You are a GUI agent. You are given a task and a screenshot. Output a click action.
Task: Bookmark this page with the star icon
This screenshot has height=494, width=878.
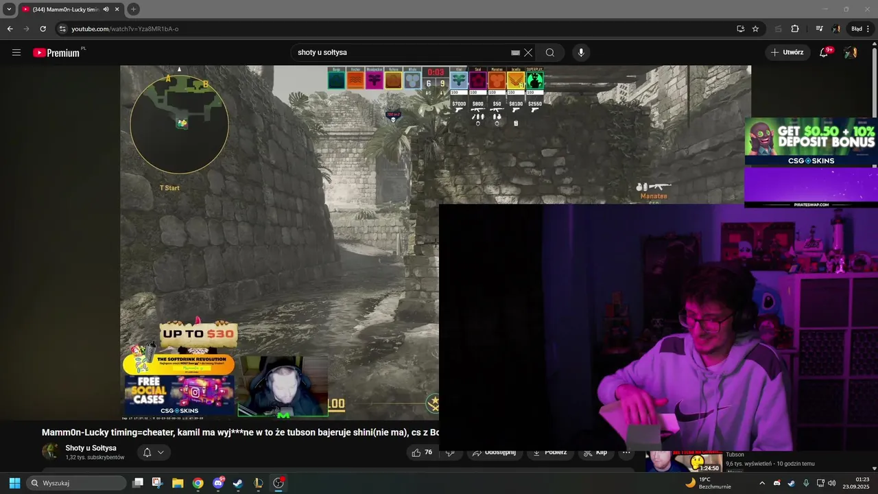(755, 29)
